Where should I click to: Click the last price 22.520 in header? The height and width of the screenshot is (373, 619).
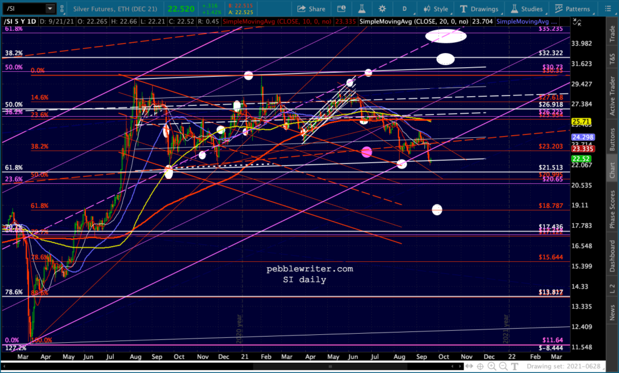point(181,8)
